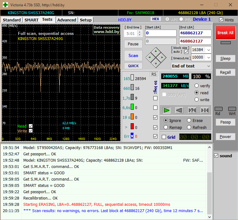Select the butterfly scan mode icon
Screen dimensions: 238x220
point(205,110)
